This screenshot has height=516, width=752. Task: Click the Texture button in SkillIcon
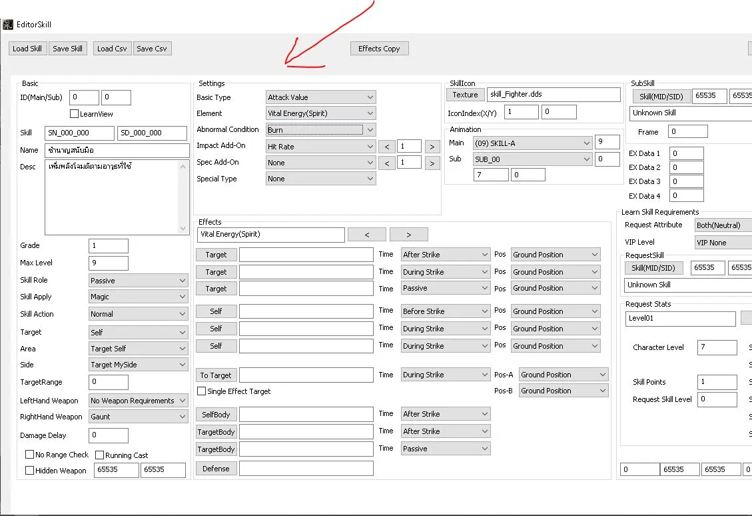point(465,95)
